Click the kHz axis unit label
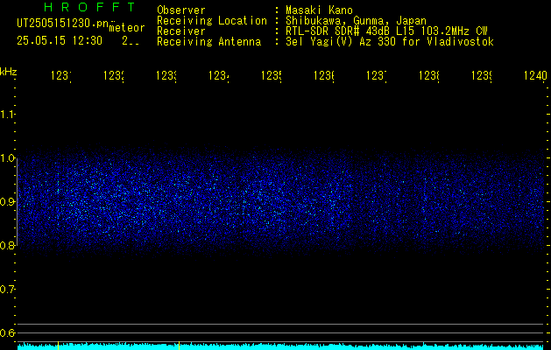This screenshot has width=551, height=350. pyautogui.click(x=8, y=72)
